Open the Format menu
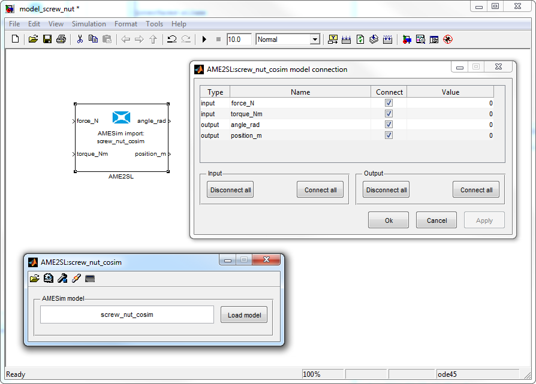The width and height of the screenshot is (536, 384). pyautogui.click(x=126, y=24)
